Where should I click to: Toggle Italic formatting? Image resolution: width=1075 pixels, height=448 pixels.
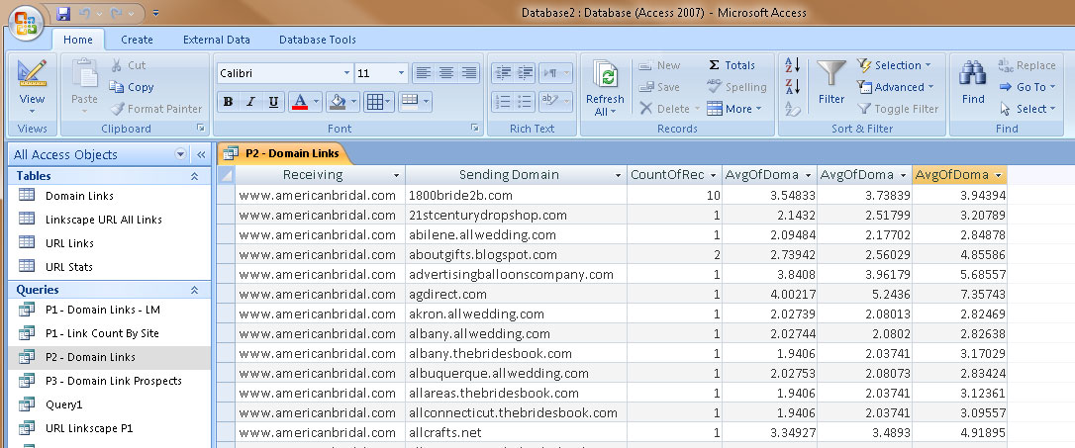coord(250,102)
